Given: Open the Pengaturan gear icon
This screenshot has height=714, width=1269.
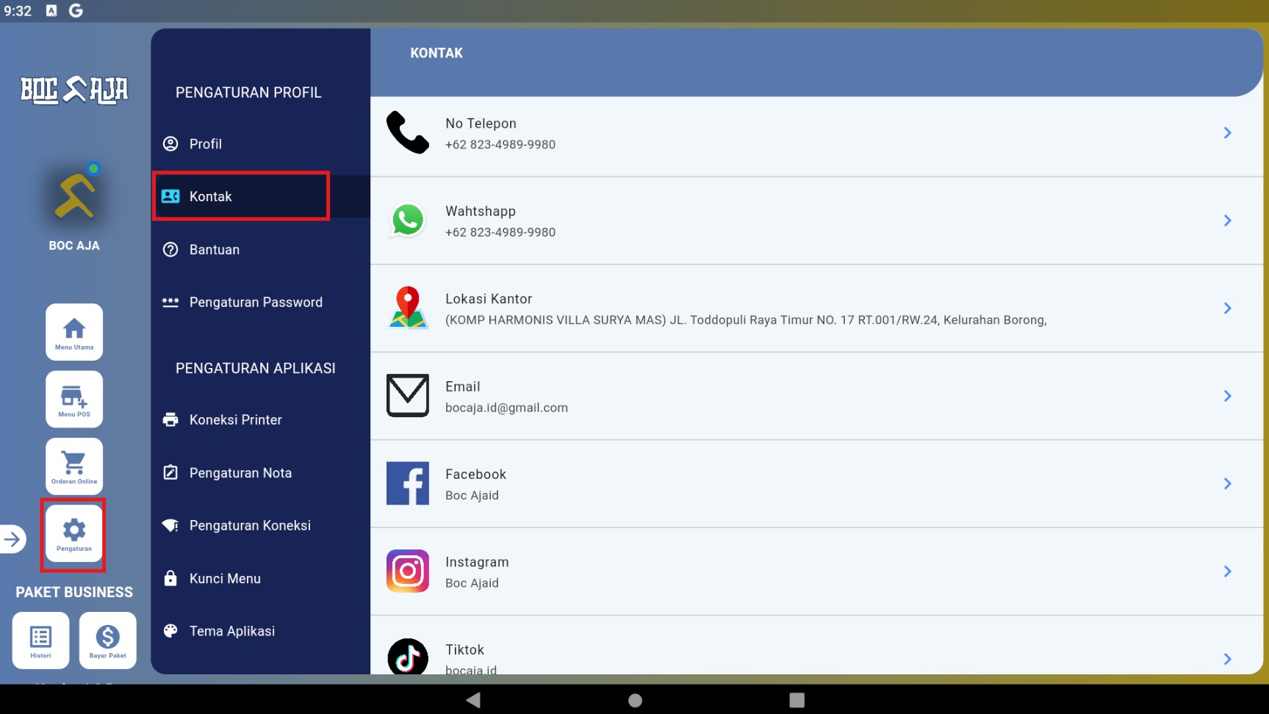Looking at the screenshot, I should [x=74, y=533].
